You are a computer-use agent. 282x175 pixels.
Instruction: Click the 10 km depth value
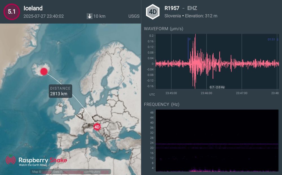coord(99,16)
